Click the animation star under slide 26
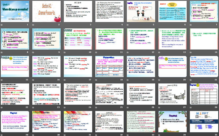Image resolution: width=219 pixels, height=136 pixels. pyautogui.click(x=128, y=107)
